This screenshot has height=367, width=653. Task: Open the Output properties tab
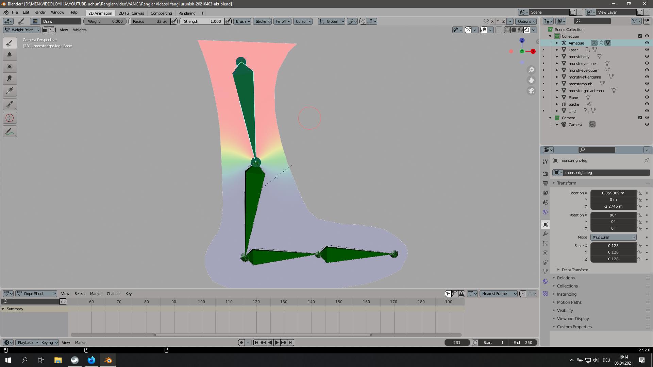pos(545,183)
